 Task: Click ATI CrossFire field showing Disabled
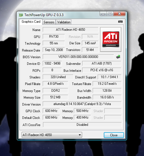tap(82, 125)
